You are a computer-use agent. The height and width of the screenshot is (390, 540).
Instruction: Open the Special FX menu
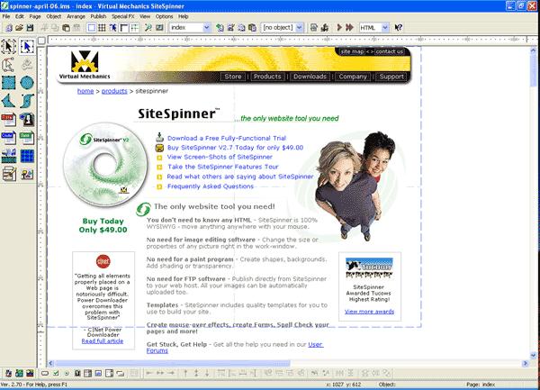(x=123, y=16)
